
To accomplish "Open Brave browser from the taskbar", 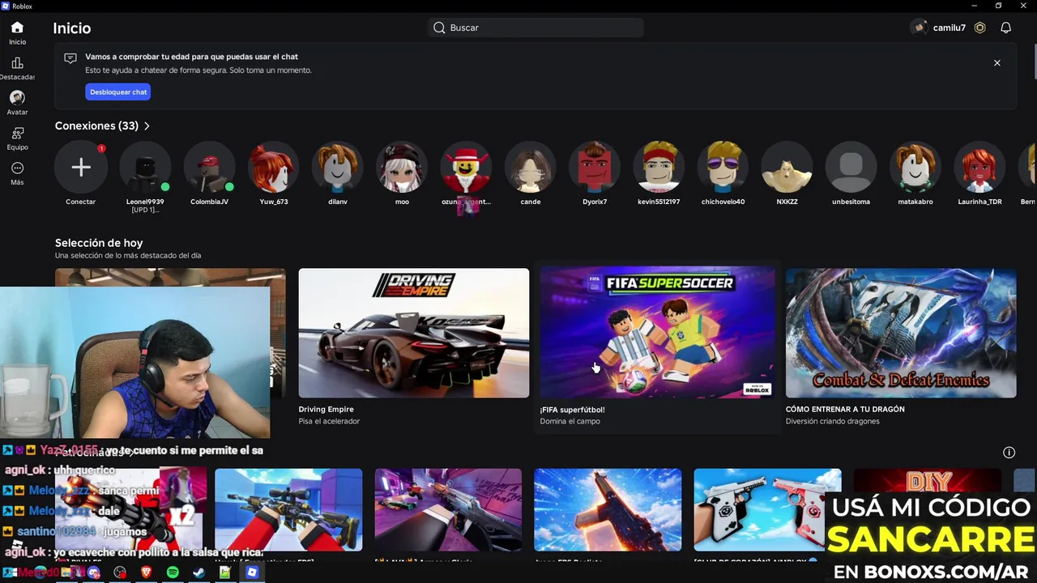I will point(147,572).
